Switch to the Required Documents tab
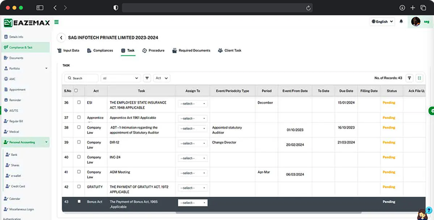Image resolution: width=434 pixels, height=220 pixels. click(x=191, y=50)
